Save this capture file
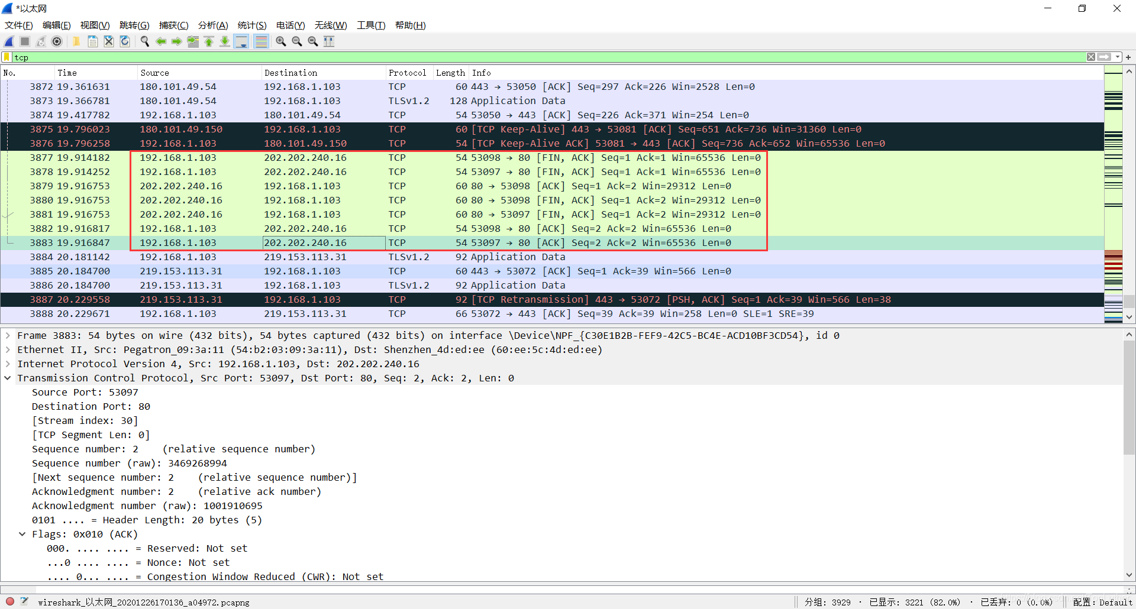1136x609 pixels. click(x=92, y=41)
